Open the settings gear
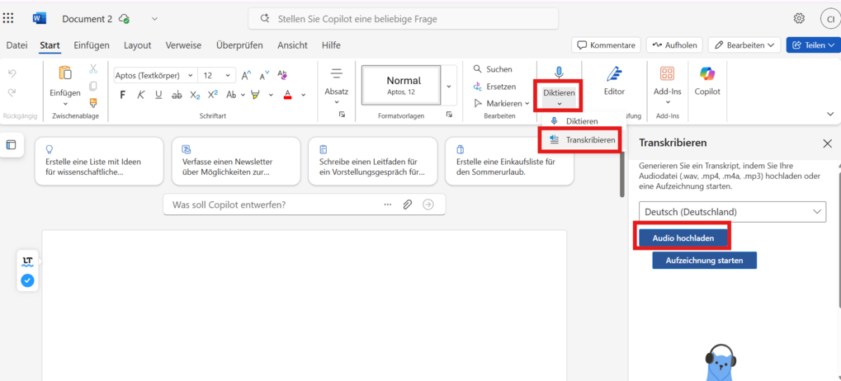Viewport: 841px width, 381px height. click(799, 19)
